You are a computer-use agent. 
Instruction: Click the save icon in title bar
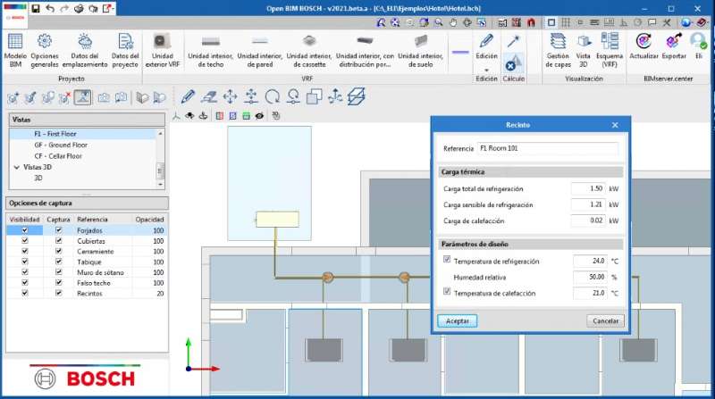(36, 9)
